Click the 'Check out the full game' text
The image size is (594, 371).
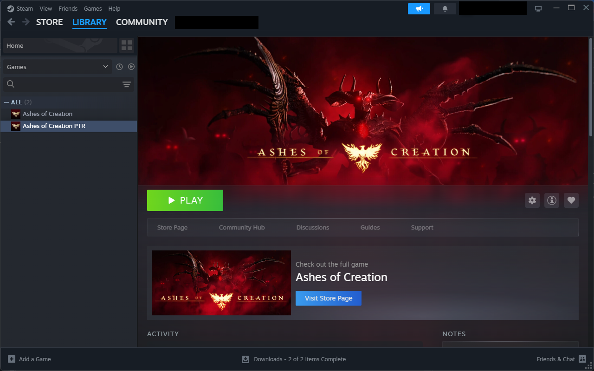click(x=332, y=264)
